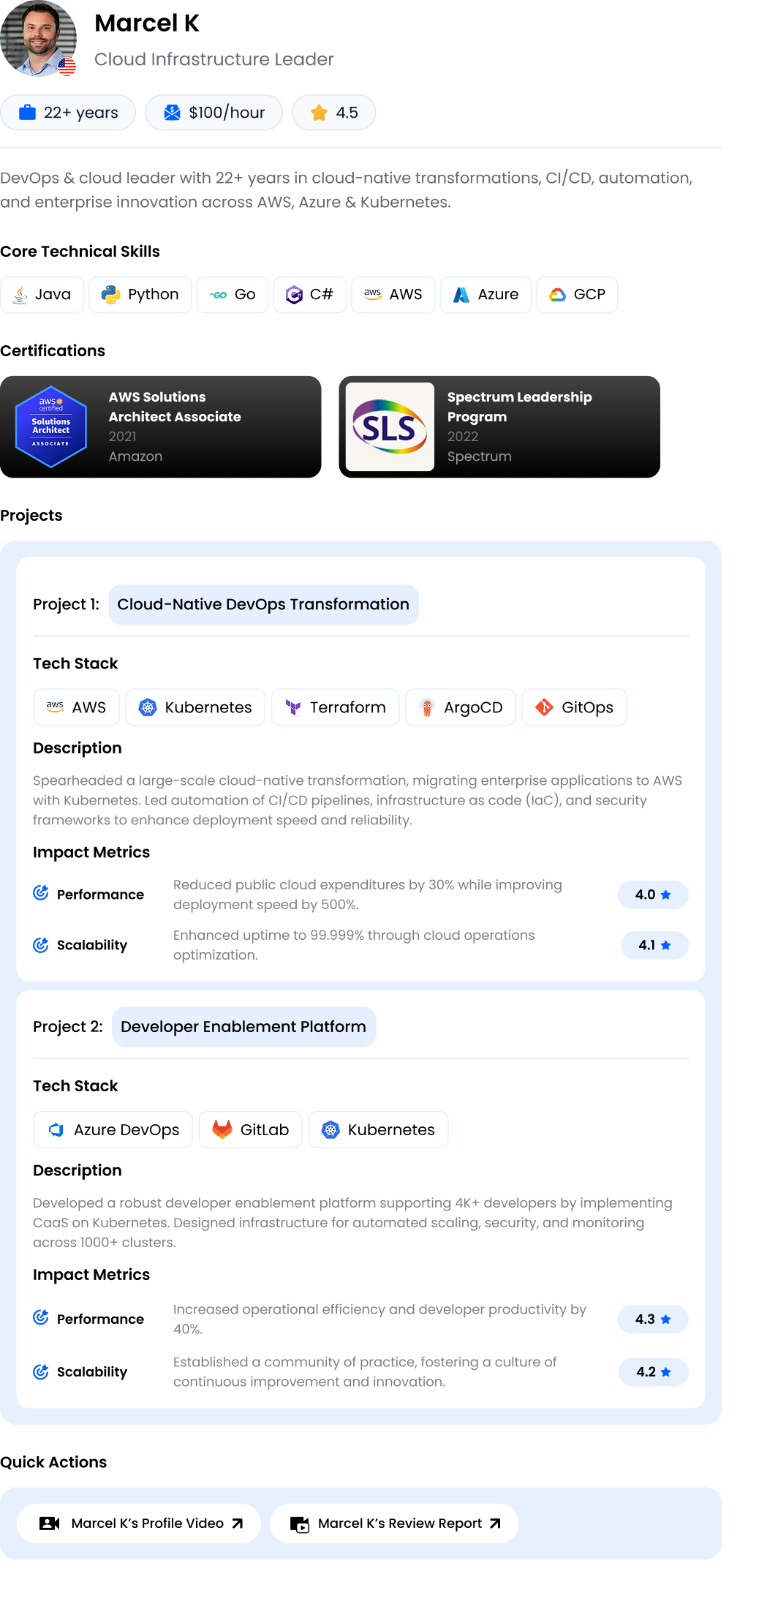Click Project 2 Scalability metric icon
This screenshot has width=778, height=1604.
coord(41,1371)
